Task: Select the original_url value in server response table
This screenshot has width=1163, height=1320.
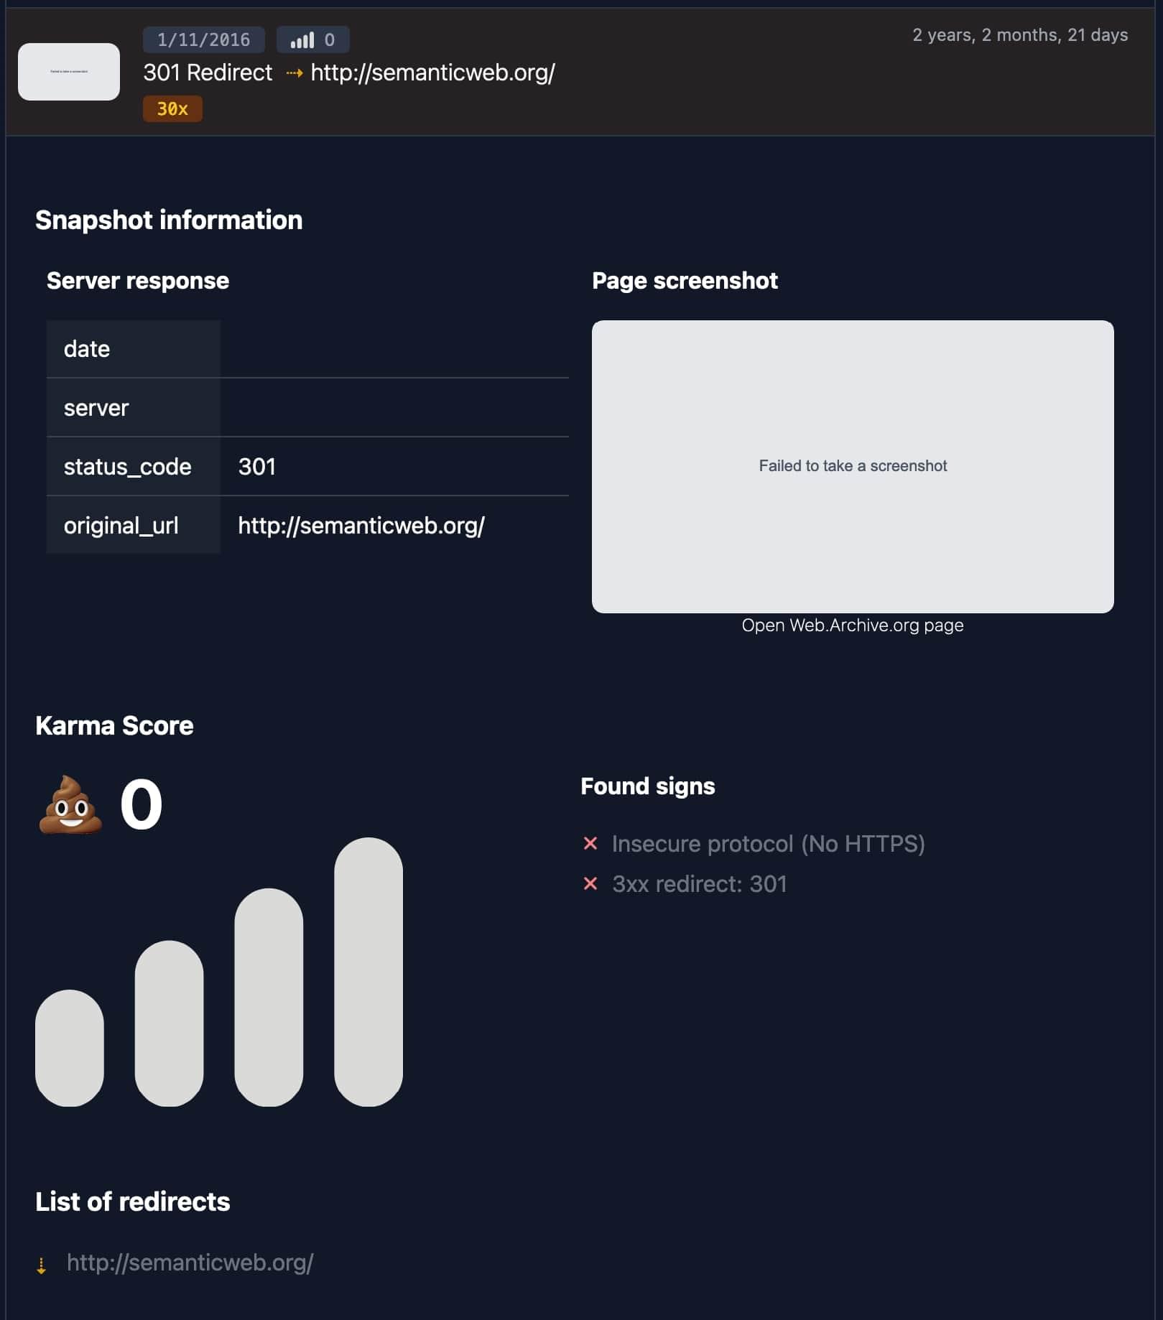Action: (x=361, y=526)
